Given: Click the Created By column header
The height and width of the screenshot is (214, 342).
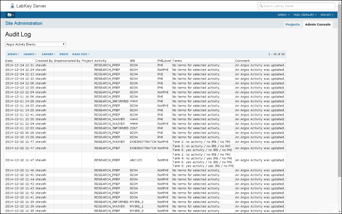Looking at the screenshot, I should (x=44, y=61).
